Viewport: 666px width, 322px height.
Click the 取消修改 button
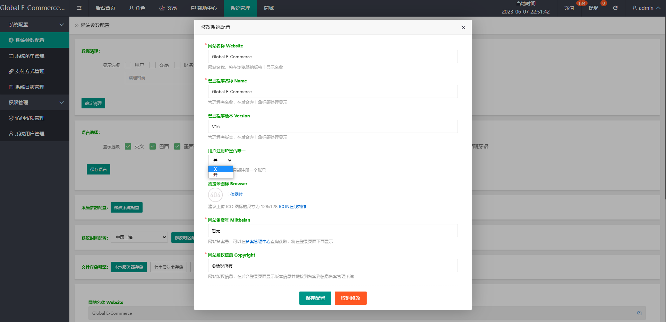point(351,298)
